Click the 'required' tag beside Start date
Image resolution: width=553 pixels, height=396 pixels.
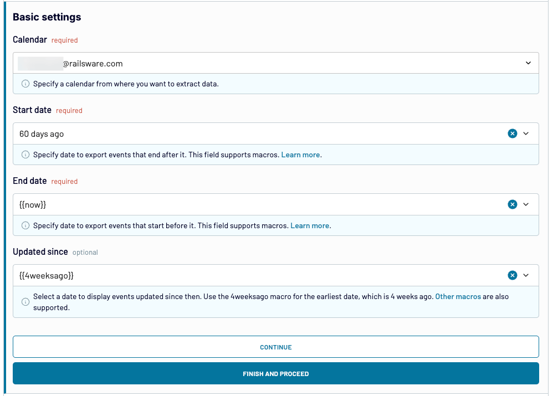(69, 111)
